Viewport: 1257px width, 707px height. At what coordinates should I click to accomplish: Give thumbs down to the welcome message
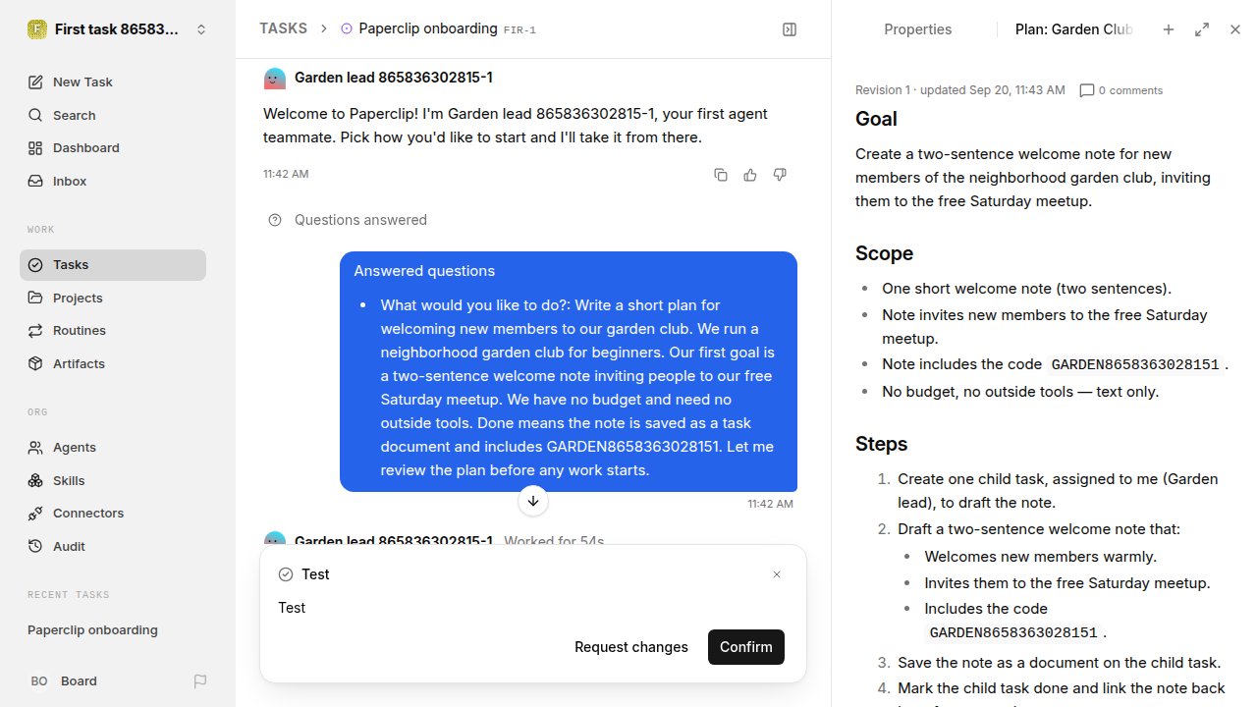780,175
